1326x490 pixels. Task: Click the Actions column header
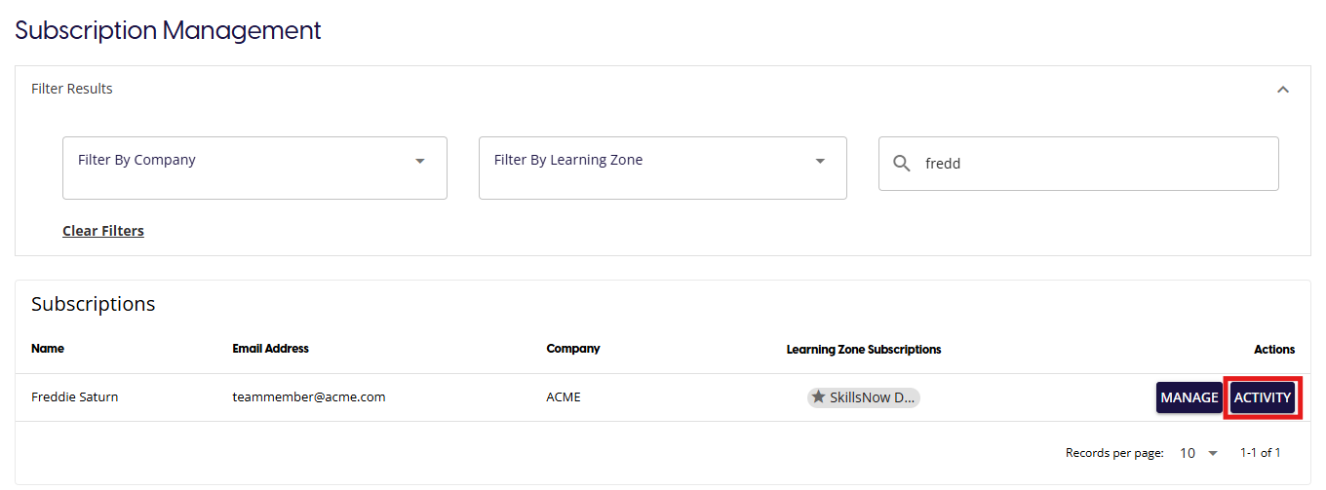click(x=1274, y=349)
